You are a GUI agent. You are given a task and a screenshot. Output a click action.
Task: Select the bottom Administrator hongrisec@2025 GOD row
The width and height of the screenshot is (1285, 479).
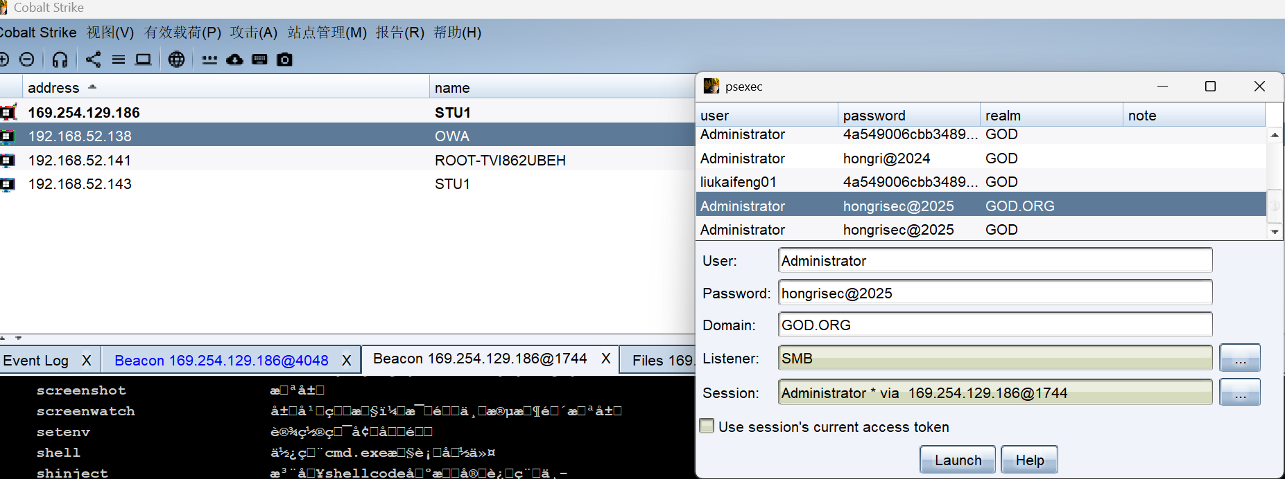click(x=981, y=230)
